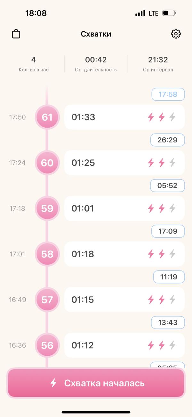This screenshot has width=192, height=417.
Task: Tap the "Кол-во в час" statistic
Action: pyautogui.click(x=34, y=64)
